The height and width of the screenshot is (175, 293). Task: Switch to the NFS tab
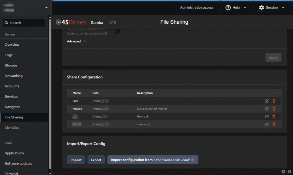[112, 23]
